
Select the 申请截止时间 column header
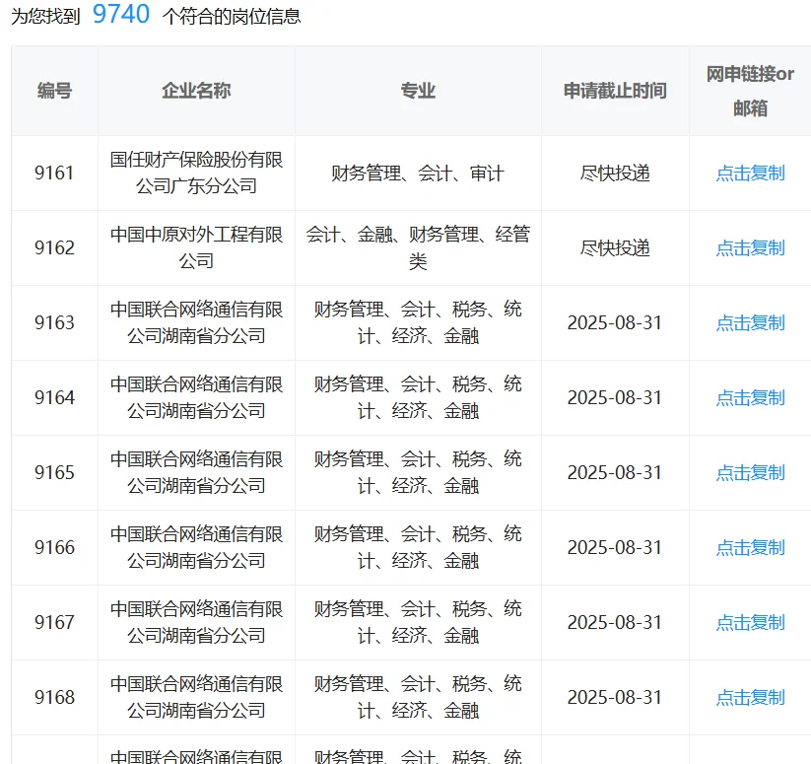coord(615,91)
